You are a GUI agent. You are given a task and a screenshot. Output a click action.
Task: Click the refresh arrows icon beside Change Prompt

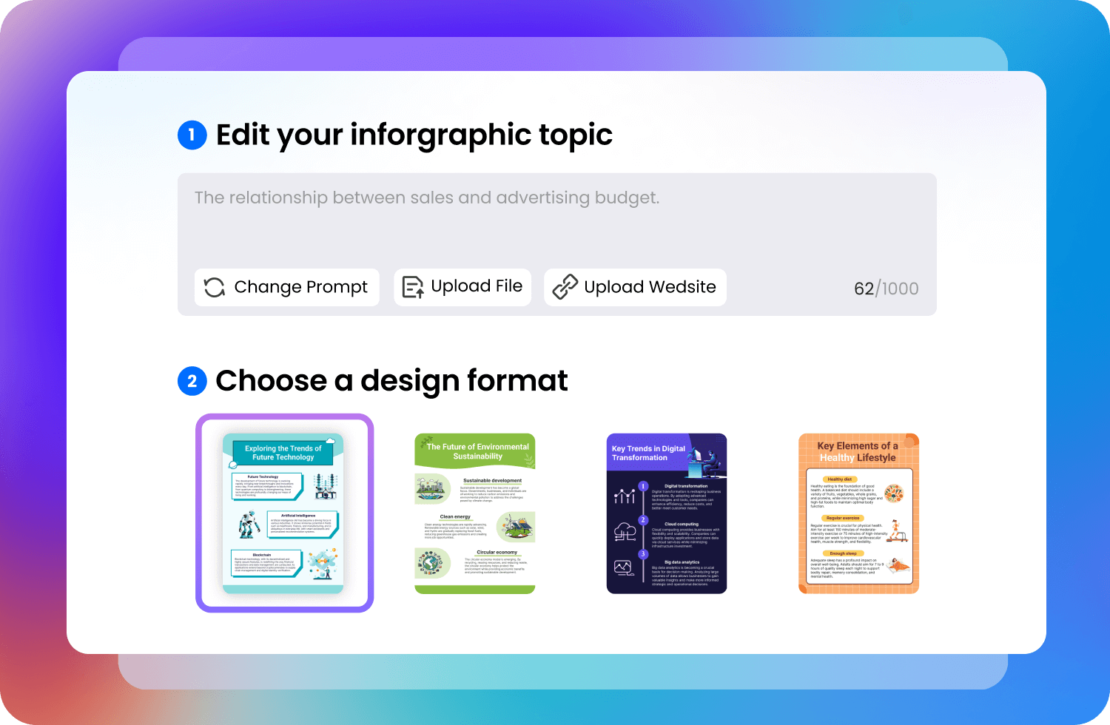tap(215, 287)
